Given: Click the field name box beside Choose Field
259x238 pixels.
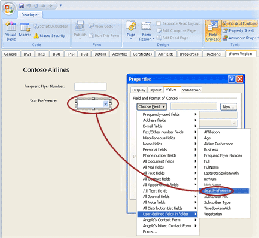Looking at the screenshot, I should point(194,106).
